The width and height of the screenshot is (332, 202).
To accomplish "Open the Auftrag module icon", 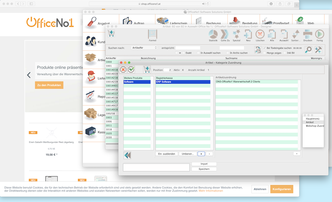I will (x=127, y=21).
